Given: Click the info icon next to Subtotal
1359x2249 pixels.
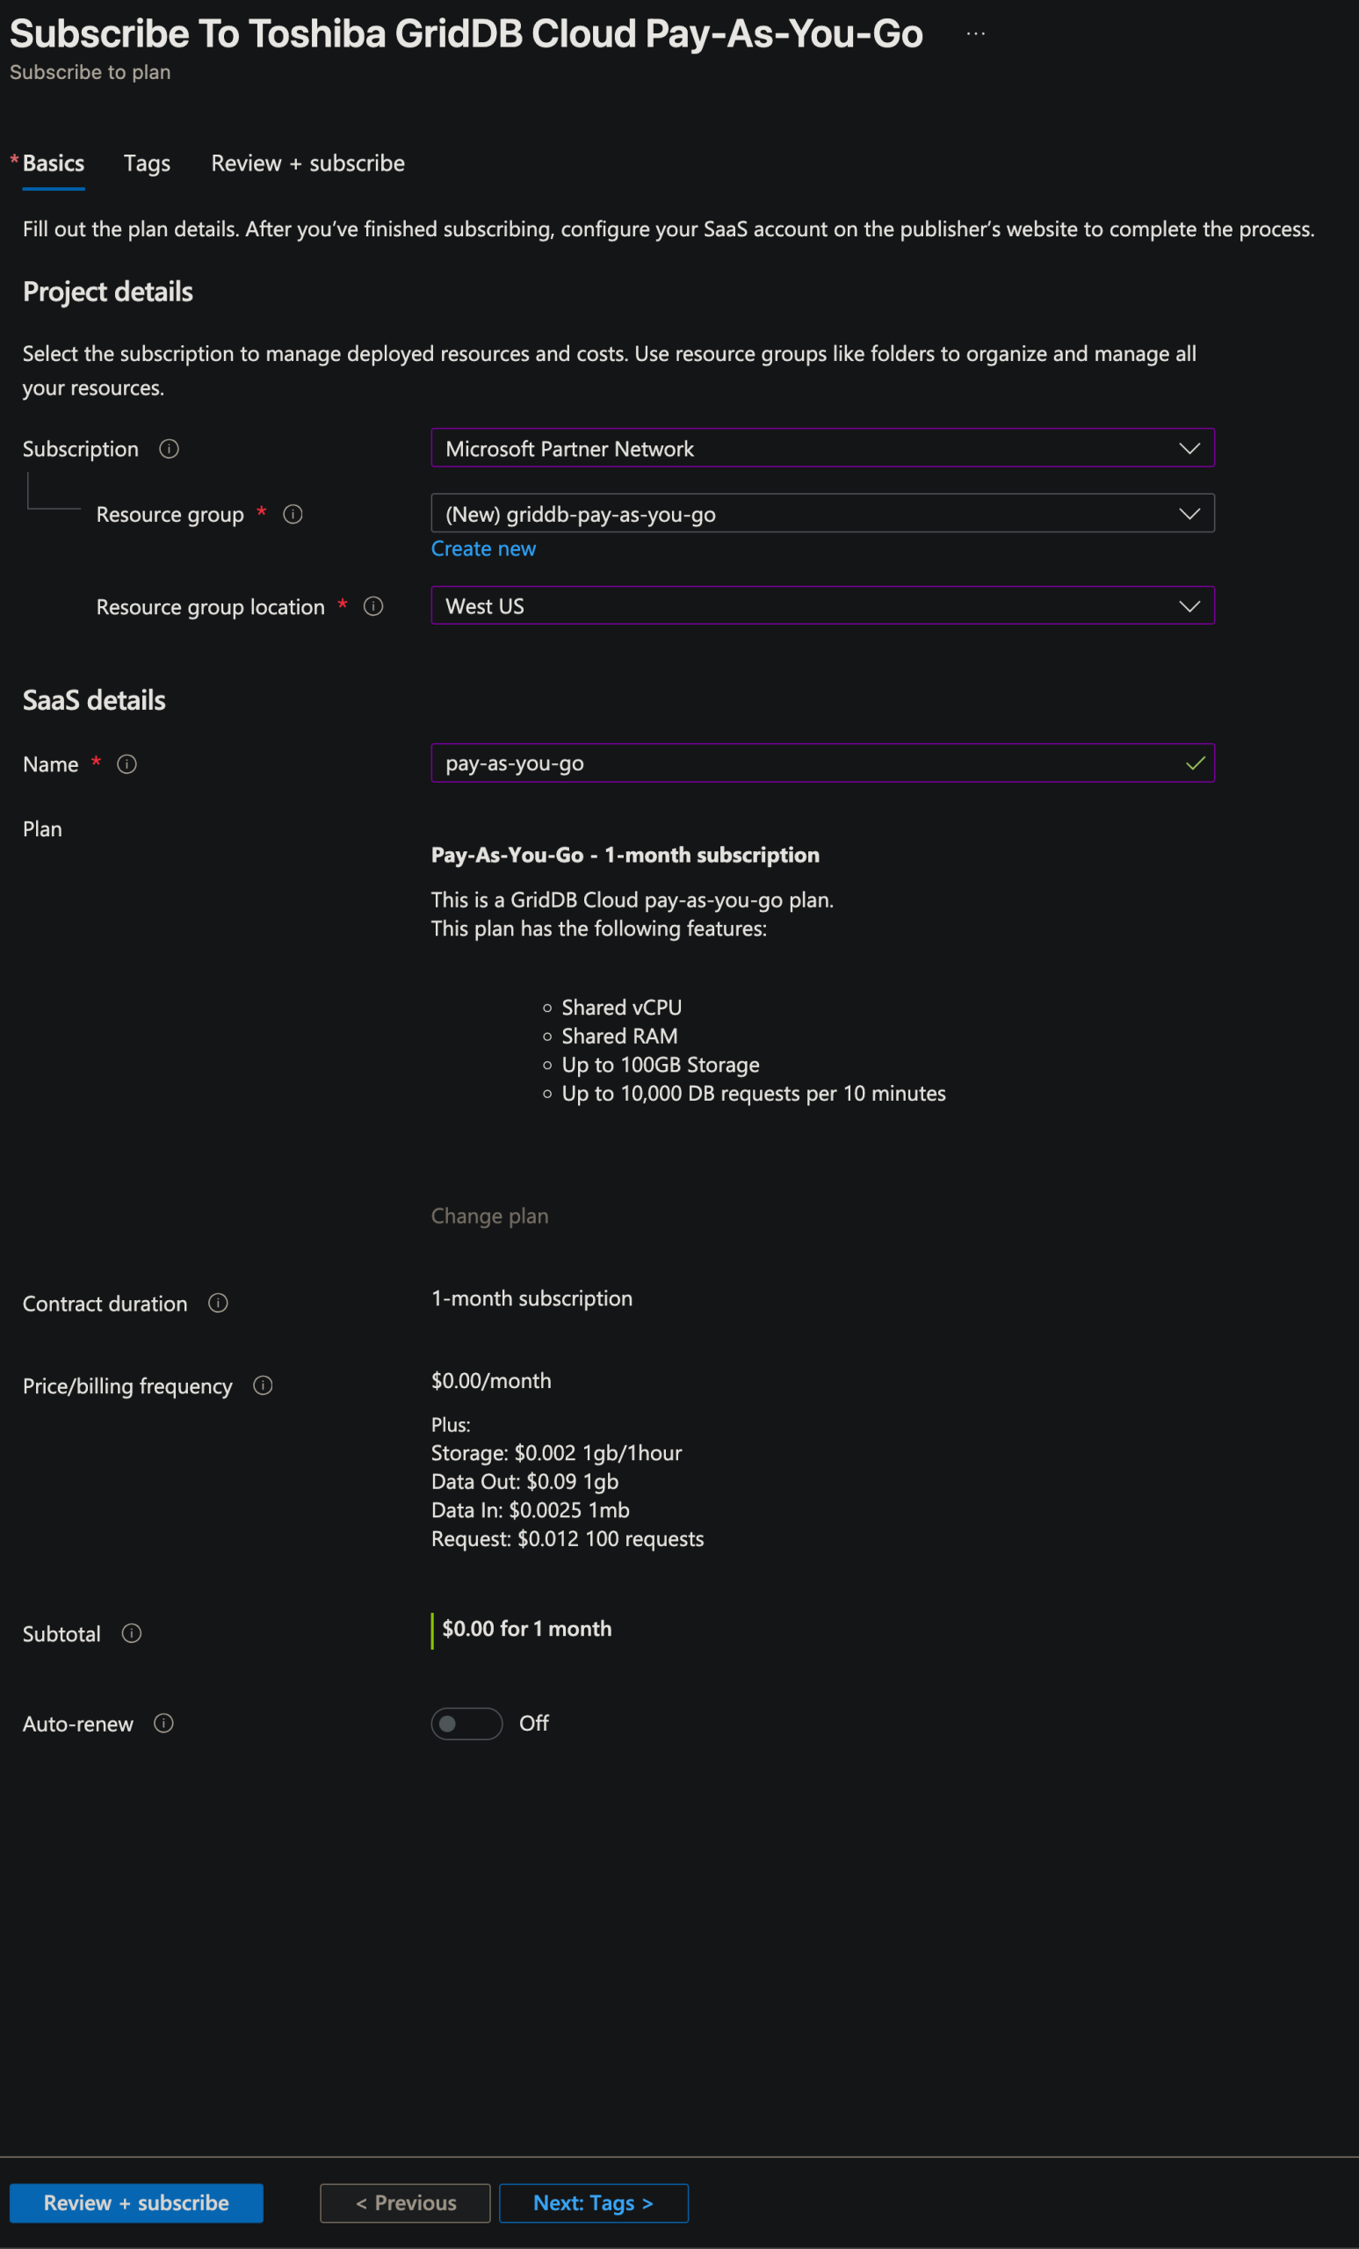Looking at the screenshot, I should click(x=132, y=1633).
